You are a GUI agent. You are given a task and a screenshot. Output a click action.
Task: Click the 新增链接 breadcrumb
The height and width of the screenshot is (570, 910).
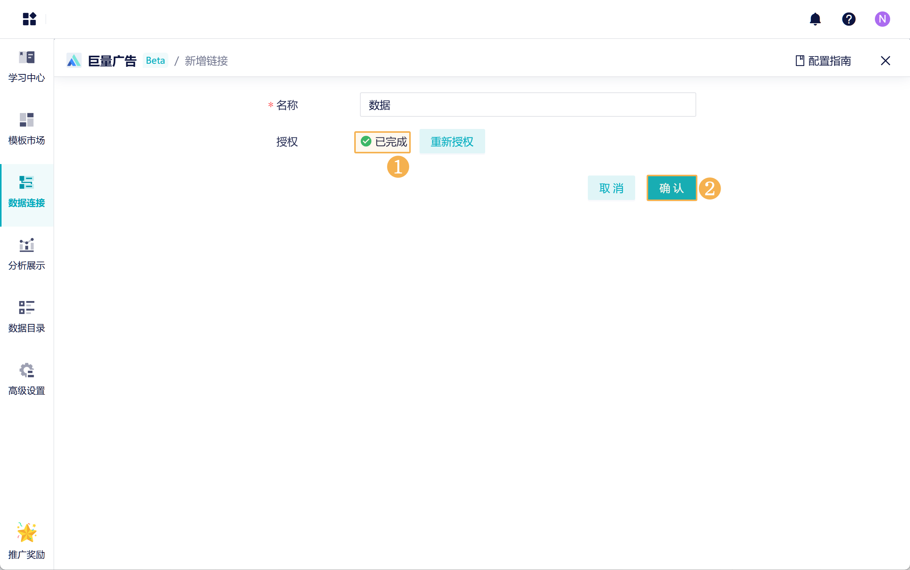206,61
